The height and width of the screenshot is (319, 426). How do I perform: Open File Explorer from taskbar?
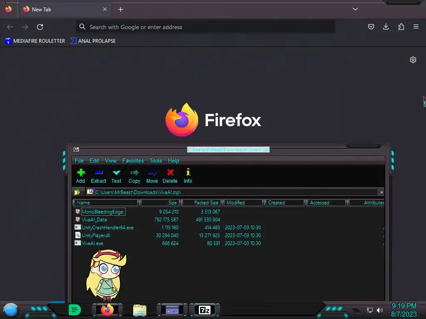pos(140,310)
